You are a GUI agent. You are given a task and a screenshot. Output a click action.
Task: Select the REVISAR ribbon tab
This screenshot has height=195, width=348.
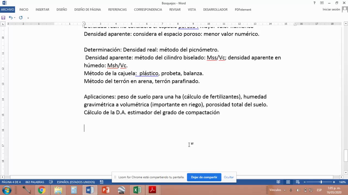[175, 9]
